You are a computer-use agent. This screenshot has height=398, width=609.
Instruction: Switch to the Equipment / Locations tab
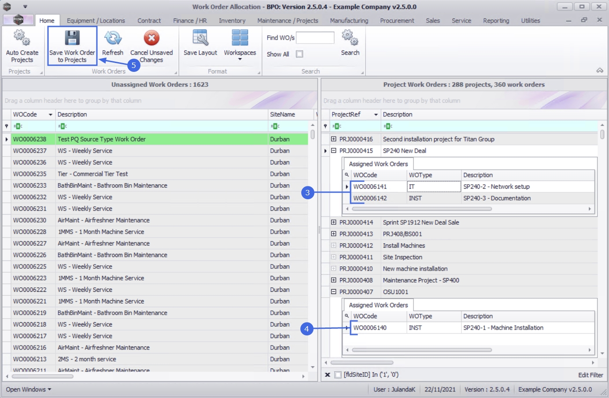(96, 20)
